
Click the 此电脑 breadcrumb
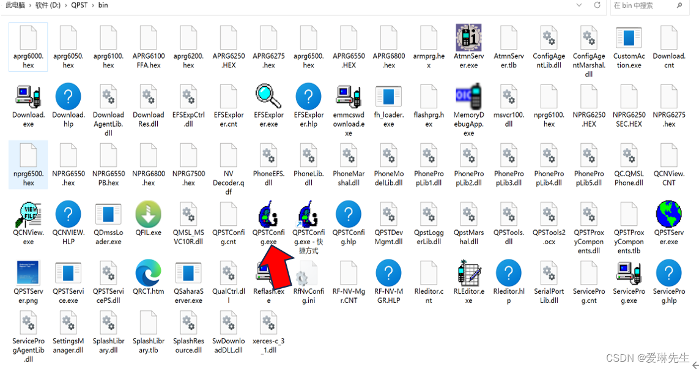(15, 6)
